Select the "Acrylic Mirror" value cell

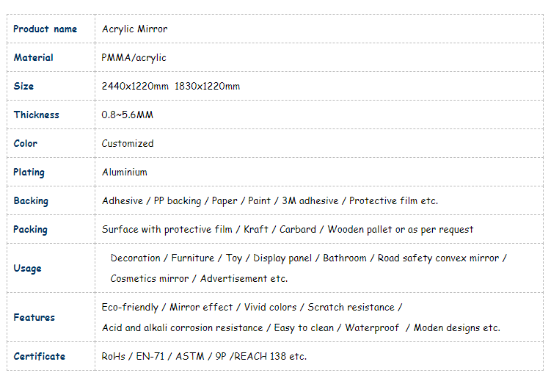click(134, 29)
